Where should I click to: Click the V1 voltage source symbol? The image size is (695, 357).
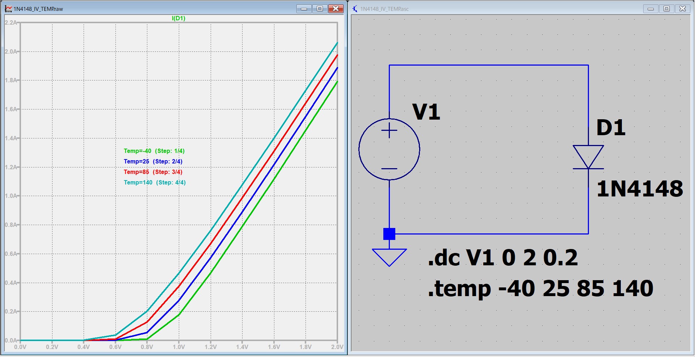pos(389,149)
